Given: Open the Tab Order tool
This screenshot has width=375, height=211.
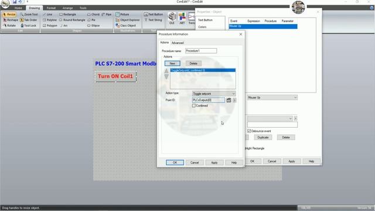Looking at the screenshot, I should [x=29, y=20].
